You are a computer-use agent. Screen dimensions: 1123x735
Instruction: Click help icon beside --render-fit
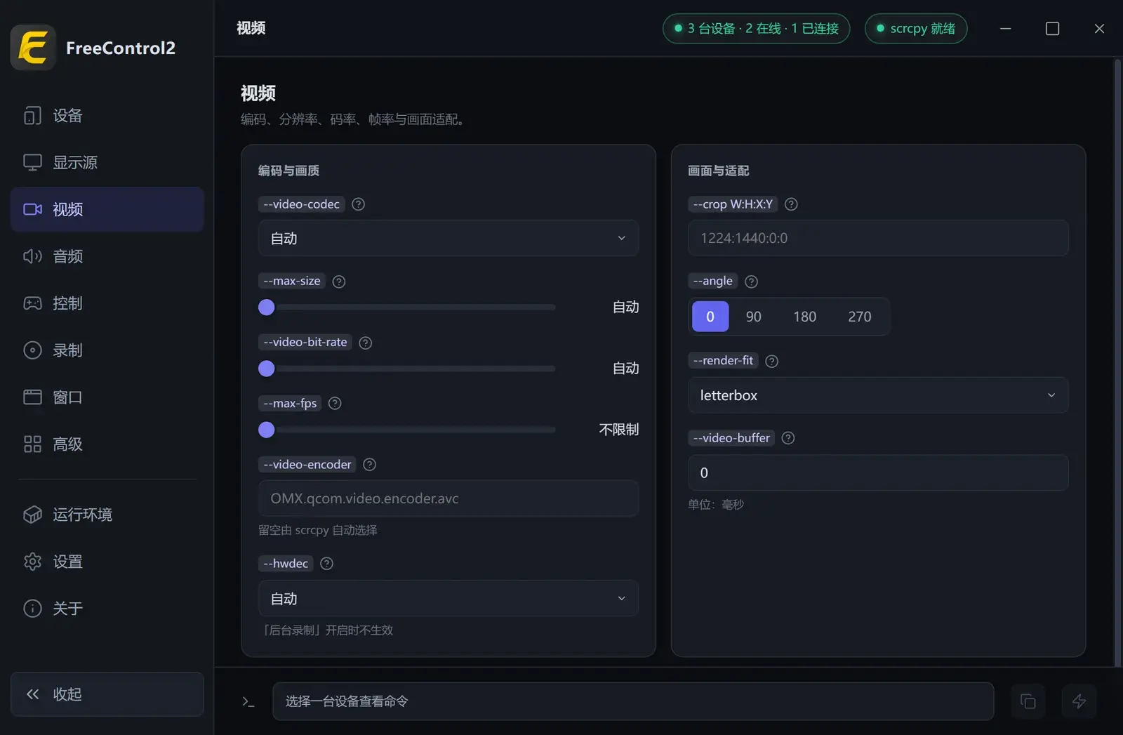771,361
